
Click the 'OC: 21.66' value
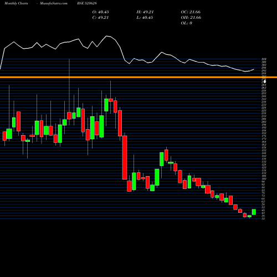[191, 12]
